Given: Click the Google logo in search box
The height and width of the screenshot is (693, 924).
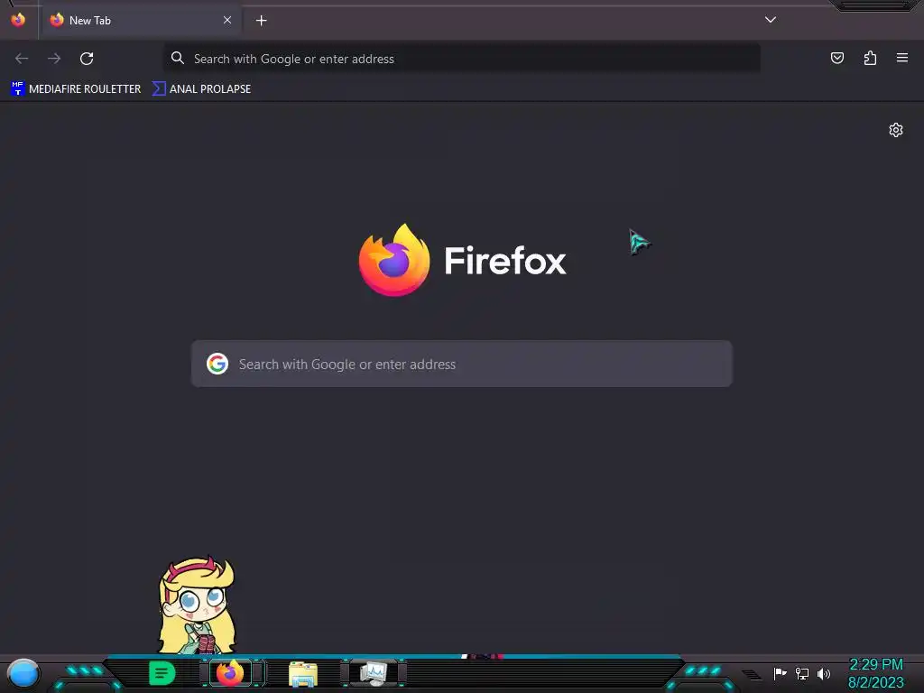Looking at the screenshot, I should point(217,364).
